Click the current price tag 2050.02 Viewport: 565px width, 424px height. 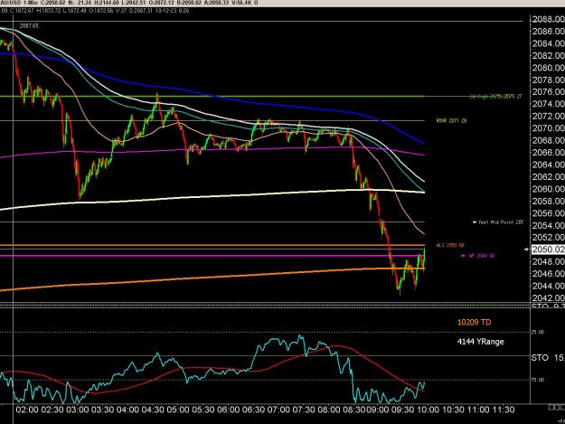click(x=548, y=250)
